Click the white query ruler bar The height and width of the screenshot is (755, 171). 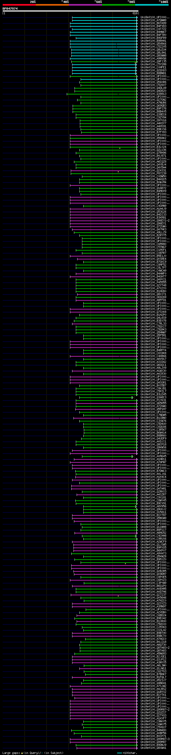tap(70, 11)
